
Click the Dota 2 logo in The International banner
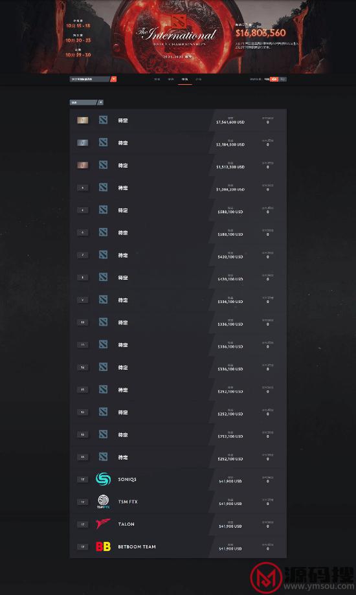point(177,21)
